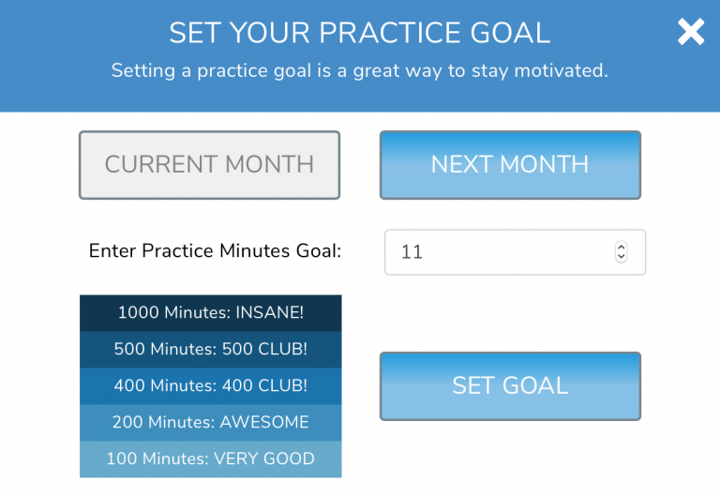
Task: Choose the 1000 Minutes: INSANE! preset
Action: (x=211, y=313)
